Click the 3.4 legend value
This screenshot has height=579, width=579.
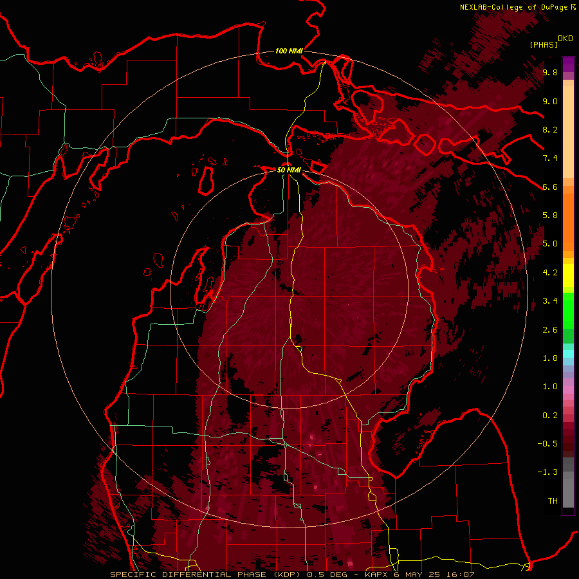[550, 301]
